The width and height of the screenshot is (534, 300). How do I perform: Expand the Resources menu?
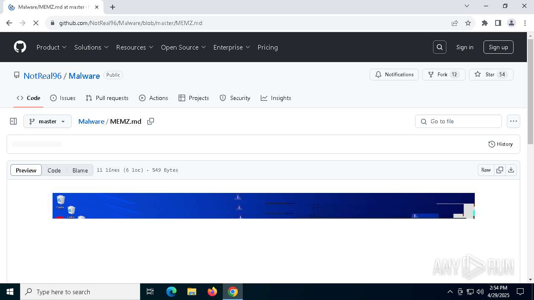[x=135, y=47]
